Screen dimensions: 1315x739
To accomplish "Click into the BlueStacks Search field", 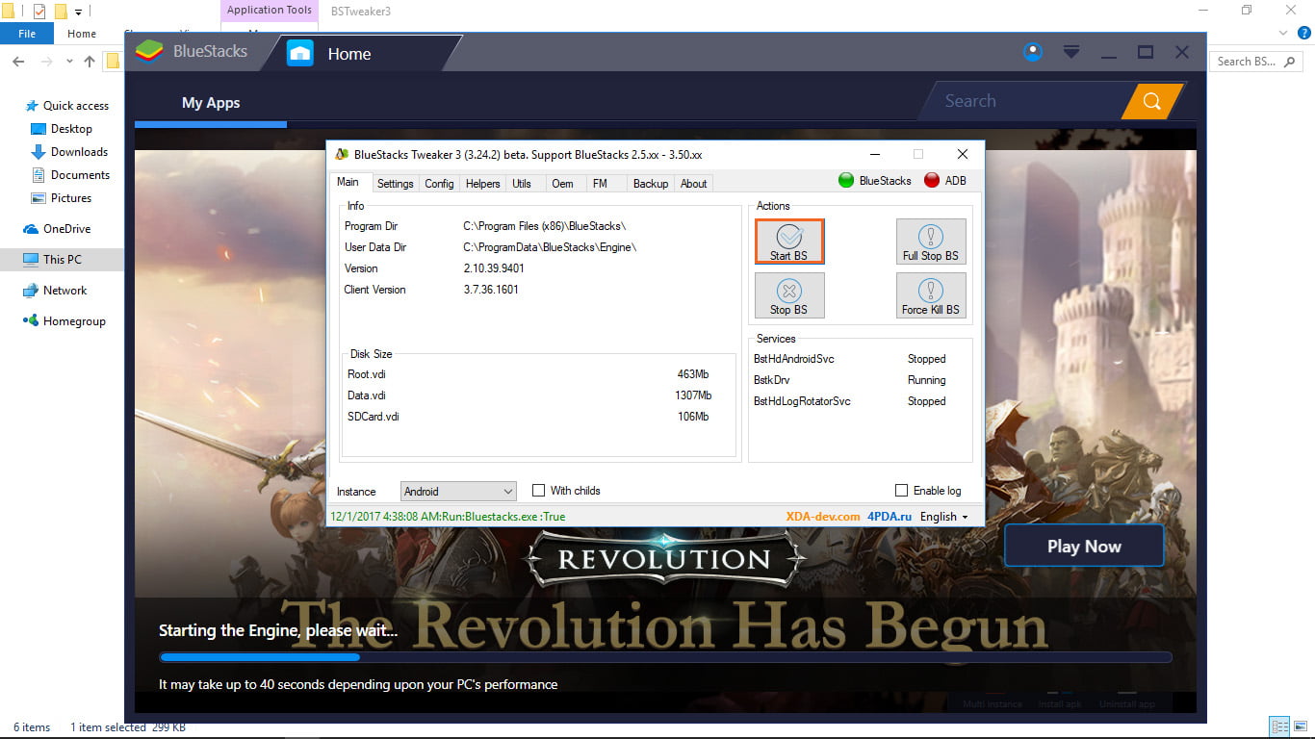I will pyautogui.click(x=1024, y=101).
